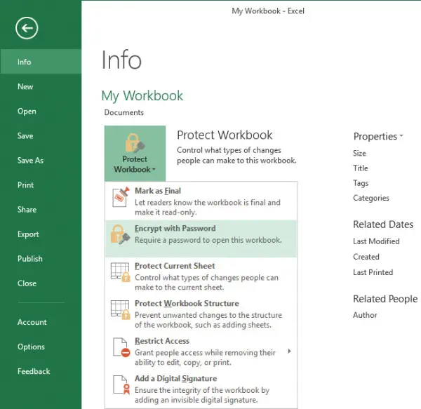Viewport: 421px width, 409px height.
Task: Click the Protect Current Sheet grid-lock icon
Action: click(x=121, y=272)
